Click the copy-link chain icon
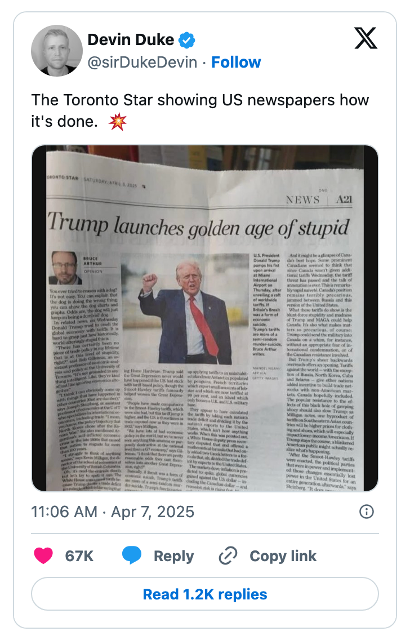 [228, 555]
